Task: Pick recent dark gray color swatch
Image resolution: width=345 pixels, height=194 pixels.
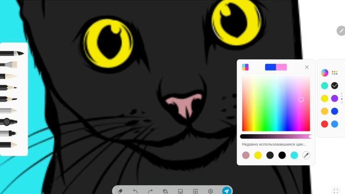Action: [x=270, y=155]
